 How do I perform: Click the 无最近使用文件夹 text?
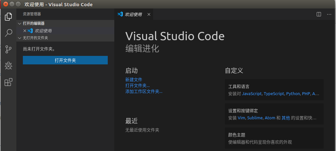pos(142,130)
